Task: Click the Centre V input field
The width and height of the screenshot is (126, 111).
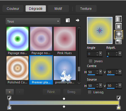Action: pos(111,72)
